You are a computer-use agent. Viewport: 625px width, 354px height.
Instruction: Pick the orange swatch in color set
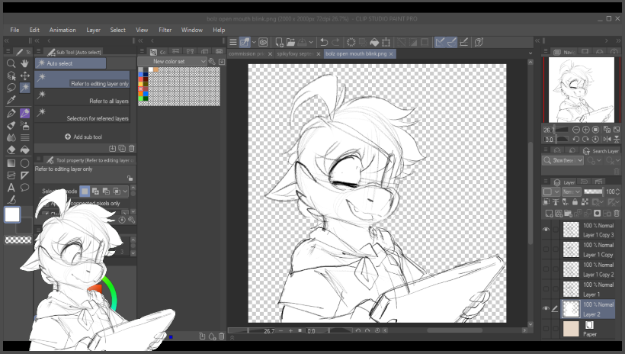pos(155,70)
